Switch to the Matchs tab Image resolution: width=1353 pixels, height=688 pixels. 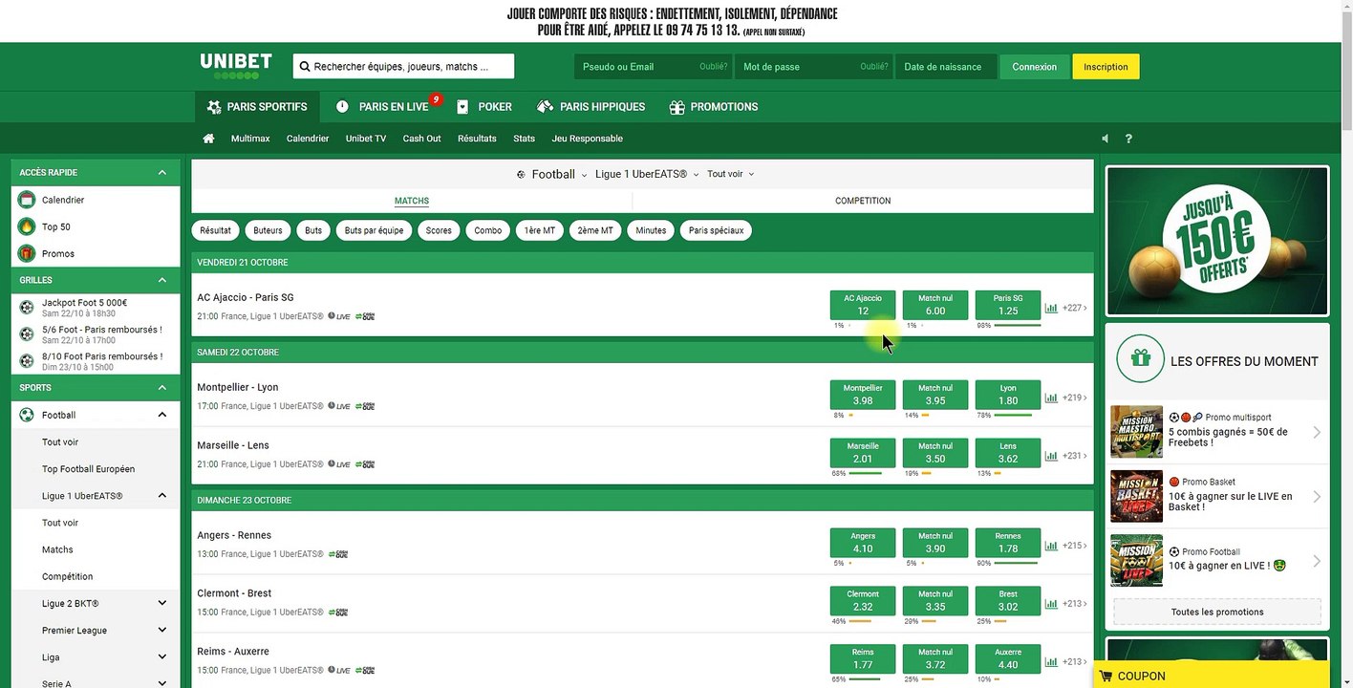[x=412, y=201]
